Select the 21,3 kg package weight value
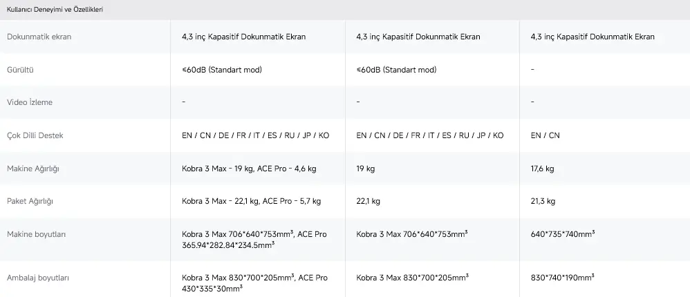Screen dimensions: 690x297 click(543, 201)
